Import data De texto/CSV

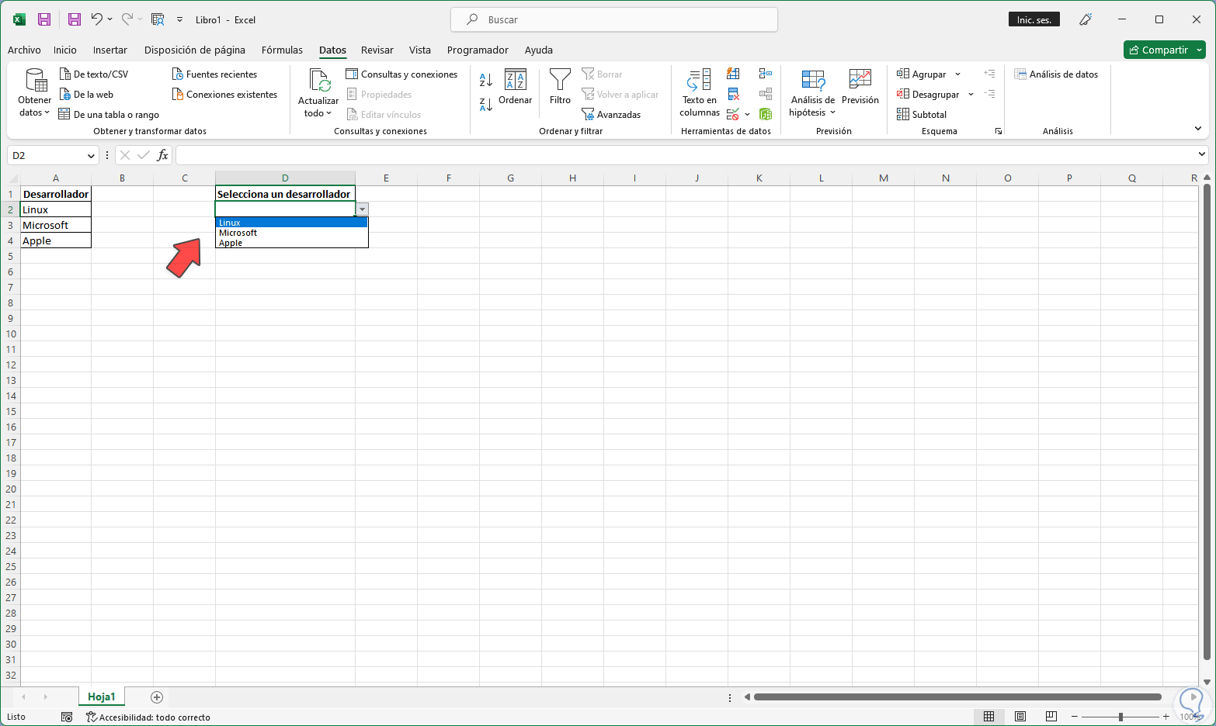[94, 74]
